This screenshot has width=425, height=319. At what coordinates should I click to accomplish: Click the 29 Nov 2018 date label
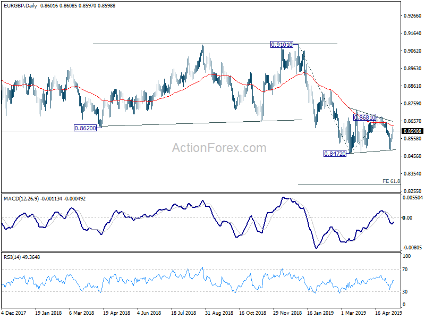[x=287, y=313]
